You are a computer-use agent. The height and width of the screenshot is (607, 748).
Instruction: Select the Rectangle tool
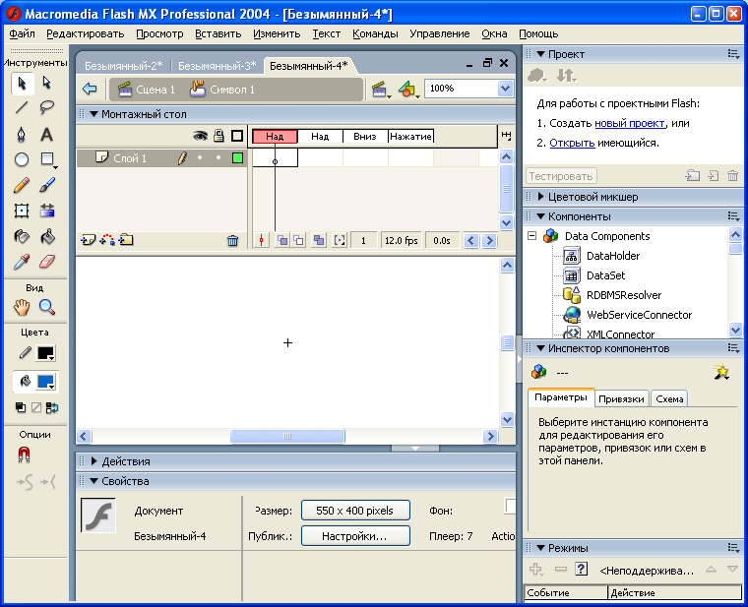click(47, 159)
